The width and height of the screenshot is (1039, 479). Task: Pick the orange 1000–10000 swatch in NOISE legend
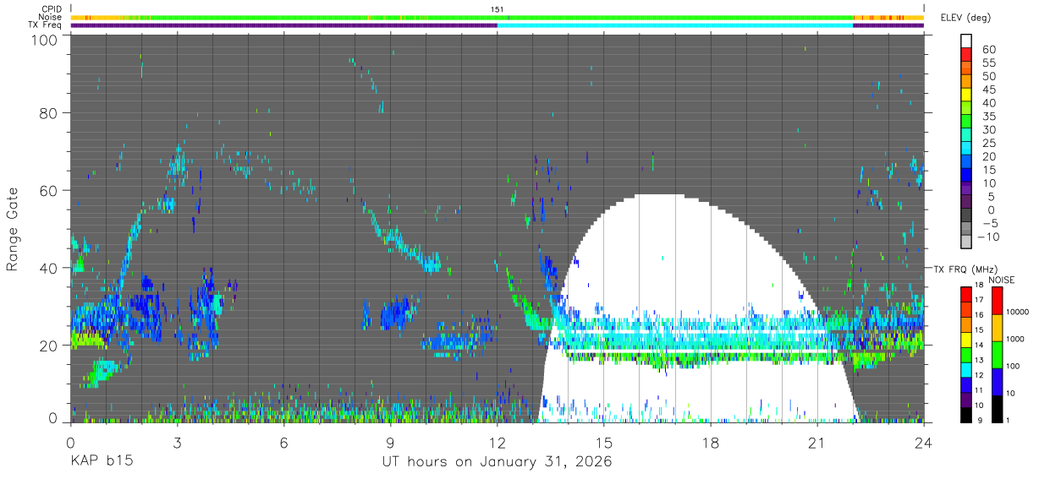[996, 328]
